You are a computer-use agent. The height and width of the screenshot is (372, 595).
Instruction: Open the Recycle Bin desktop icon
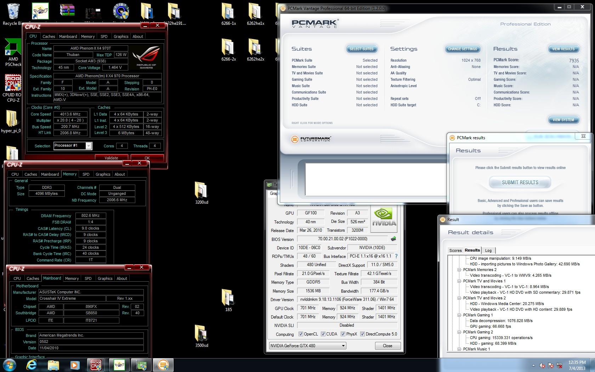tap(13, 14)
